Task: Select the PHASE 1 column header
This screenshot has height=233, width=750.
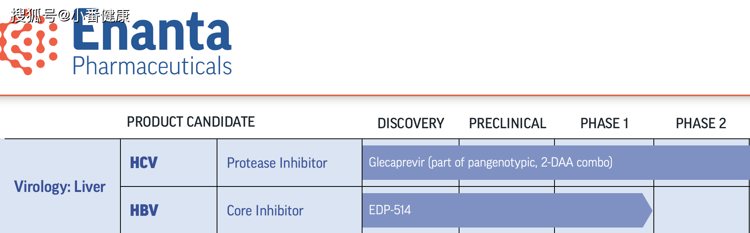Action: [604, 124]
